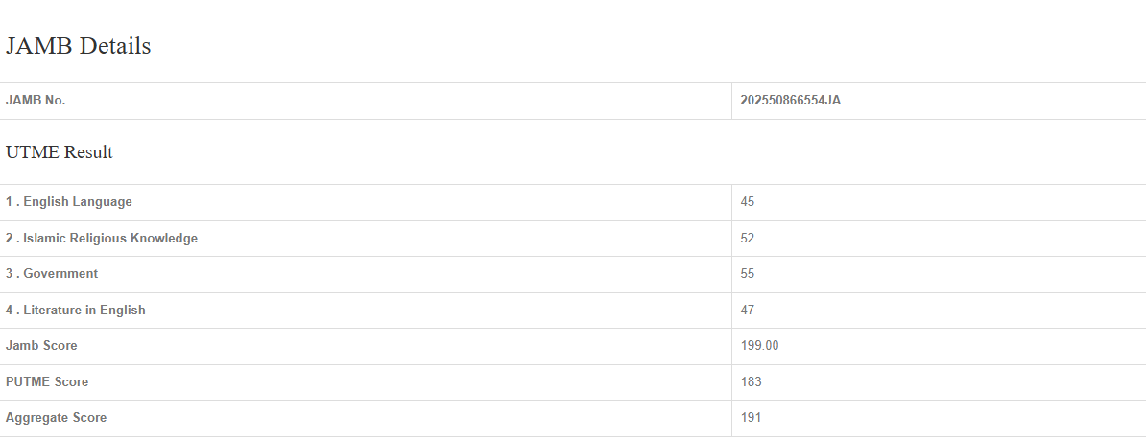
Task: Select the Government subject label
Action: (x=60, y=274)
